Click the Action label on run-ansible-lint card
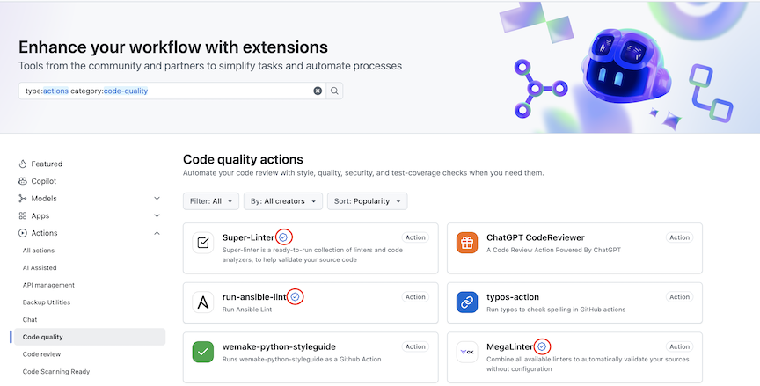This screenshot has width=760, height=386. (x=415, y=297)
